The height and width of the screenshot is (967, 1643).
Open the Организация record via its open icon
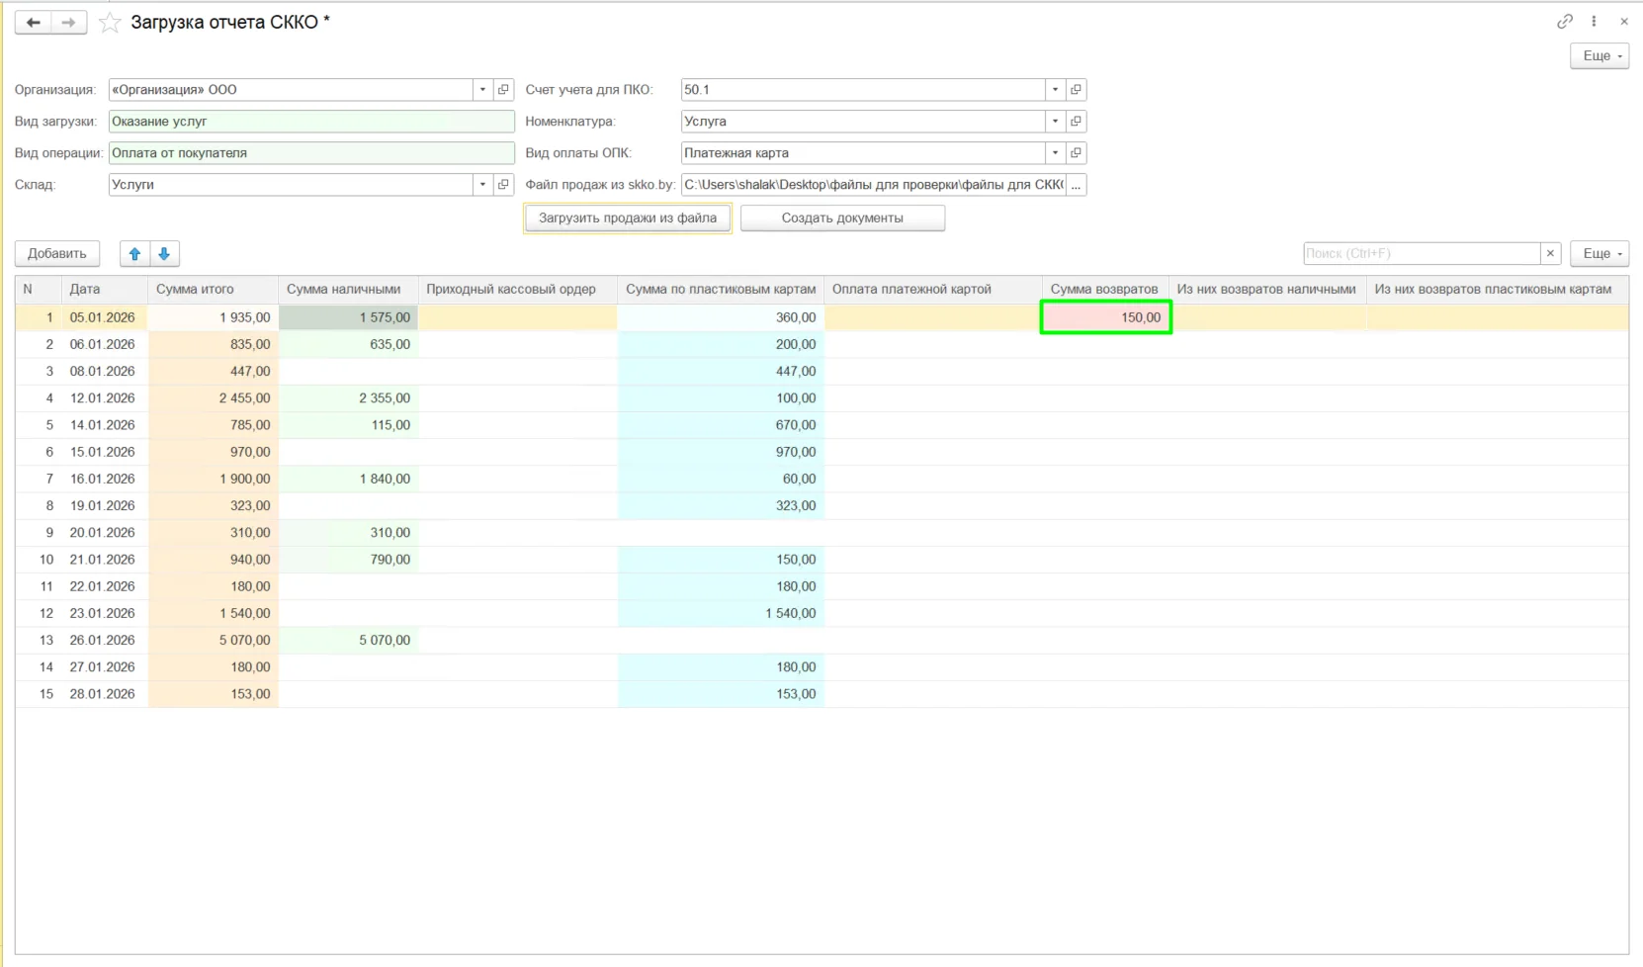(x=503, y=90)
